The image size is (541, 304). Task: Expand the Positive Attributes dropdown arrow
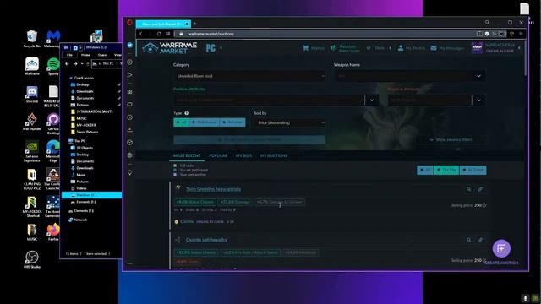click(x=372, y=100)
